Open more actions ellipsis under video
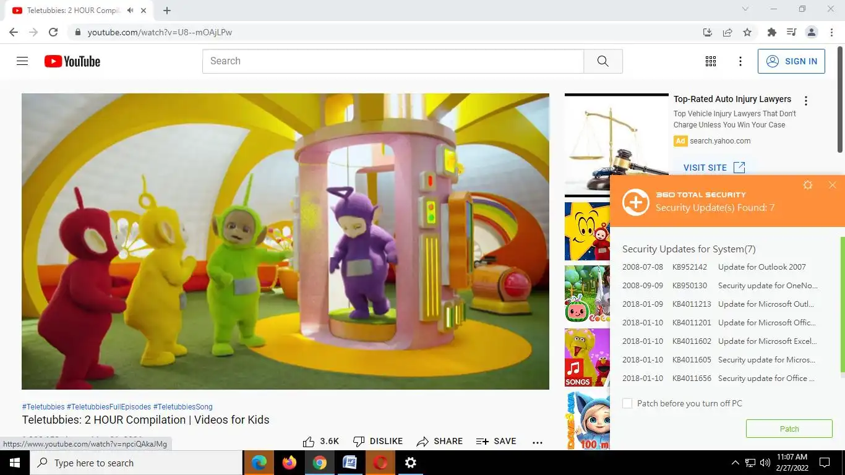Image resolution: width=845 pixels, height=475 pixels. pyautogui.click(x=538, y=442)
